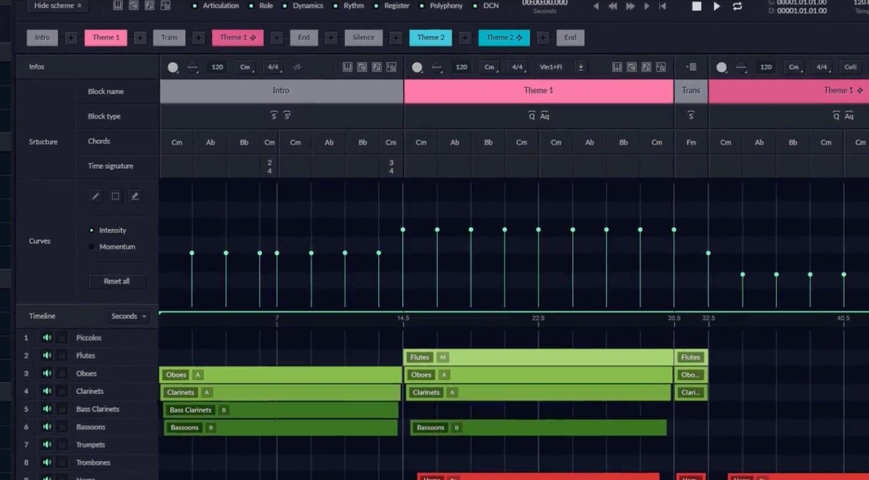The image size is (869, 480).
Task: Mute the Clarinets track
Action: (47, 391)
